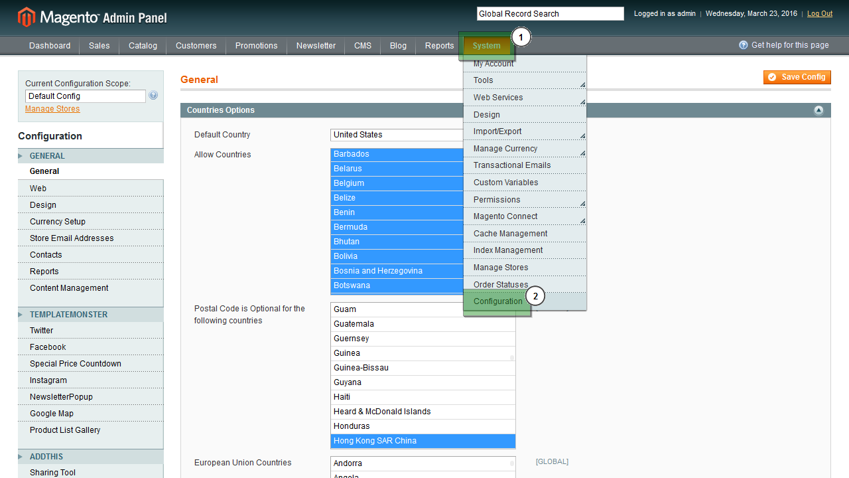Open the Contacts configuration tab
The image size is (849, 478).
point(91,255)
